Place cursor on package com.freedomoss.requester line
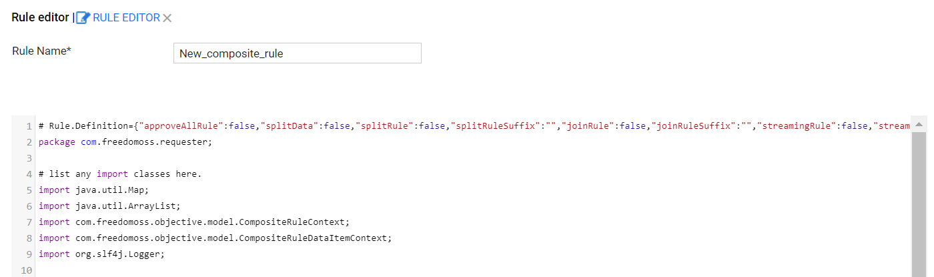This screenshot has width=934, height=277. click(x=115, y=142)
